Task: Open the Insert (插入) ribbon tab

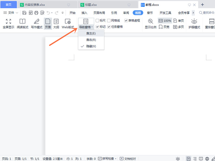Action: point(84,13)
